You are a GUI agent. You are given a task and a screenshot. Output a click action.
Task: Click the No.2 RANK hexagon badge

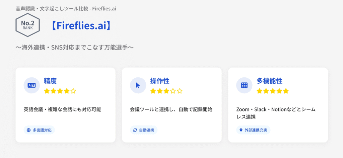pyautogui.click(x=27, y=25)
